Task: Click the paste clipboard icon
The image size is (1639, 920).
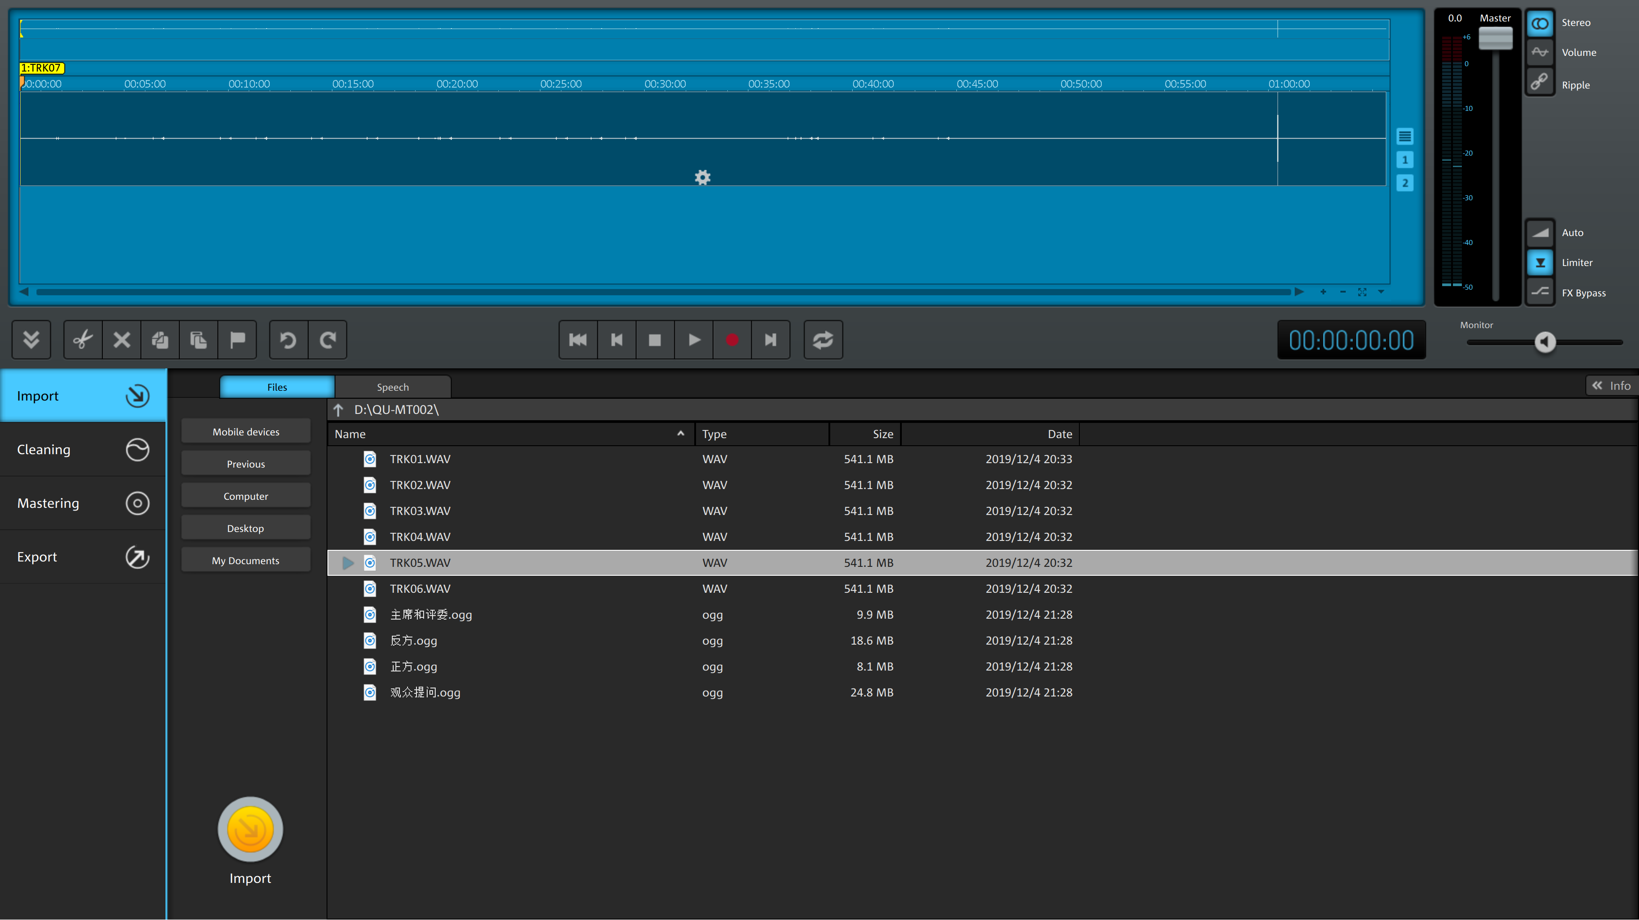Action: coord(199,340)
